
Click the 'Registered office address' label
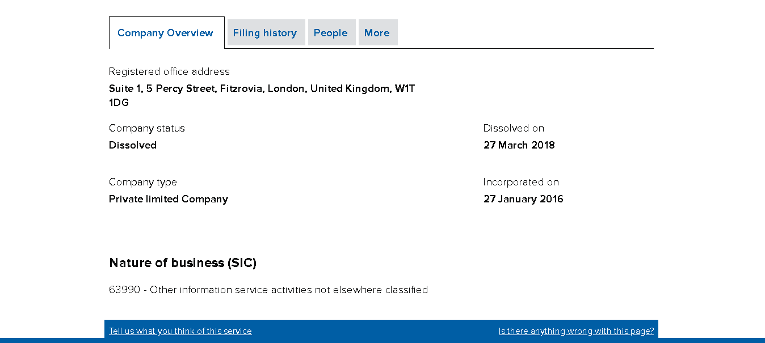click(x=169, y=71)
